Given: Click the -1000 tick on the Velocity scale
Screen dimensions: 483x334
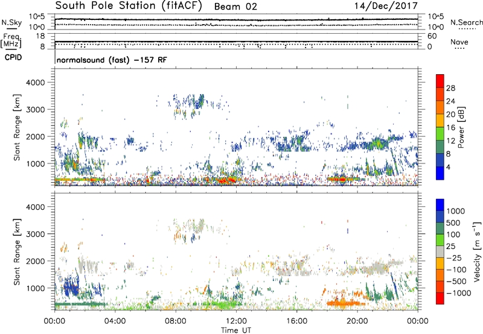Looking at the screenshot, I should [x=458, y=293].
